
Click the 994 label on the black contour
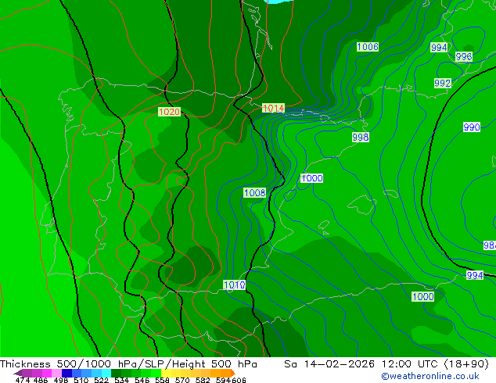click(x=475, y=275)
